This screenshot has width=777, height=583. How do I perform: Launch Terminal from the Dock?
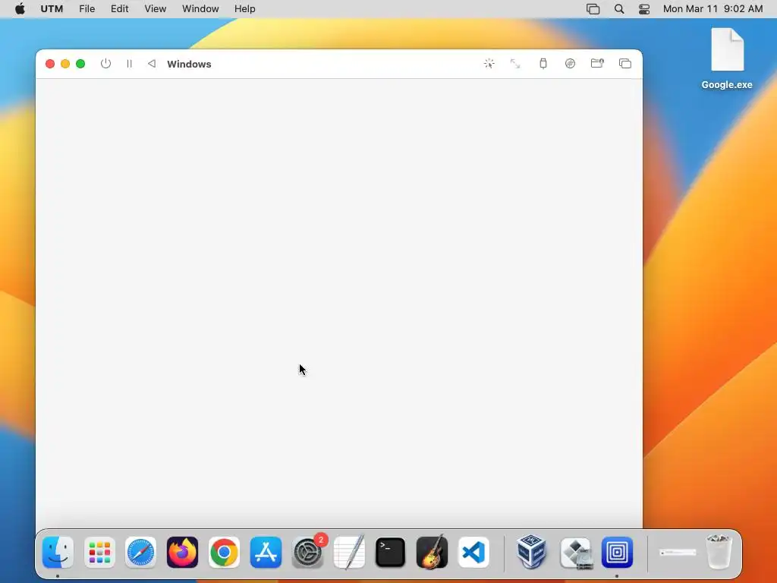[391, 552]
